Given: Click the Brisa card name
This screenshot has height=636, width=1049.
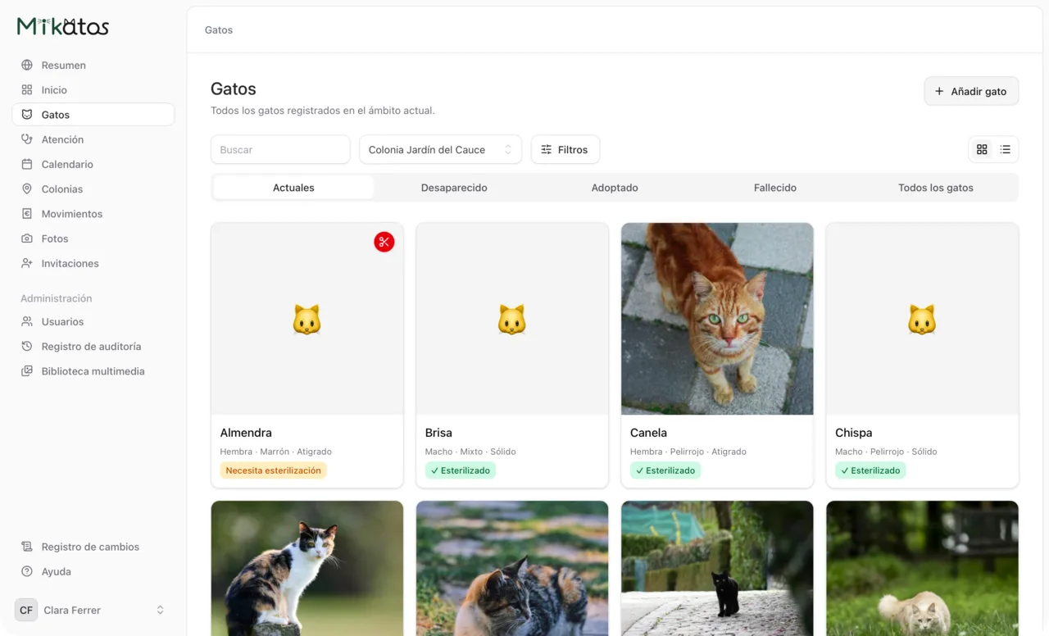Looking at the screenshot, I should pos(438,433).
